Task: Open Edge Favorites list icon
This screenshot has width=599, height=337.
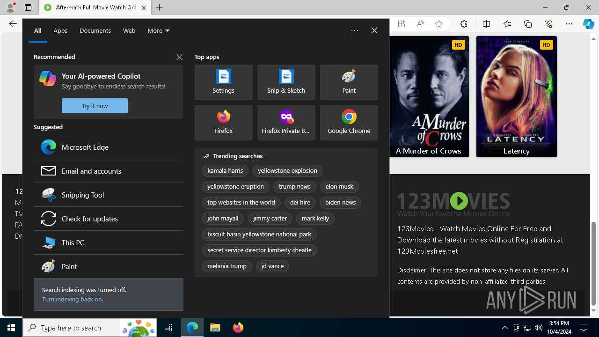Action: (507, 24)
